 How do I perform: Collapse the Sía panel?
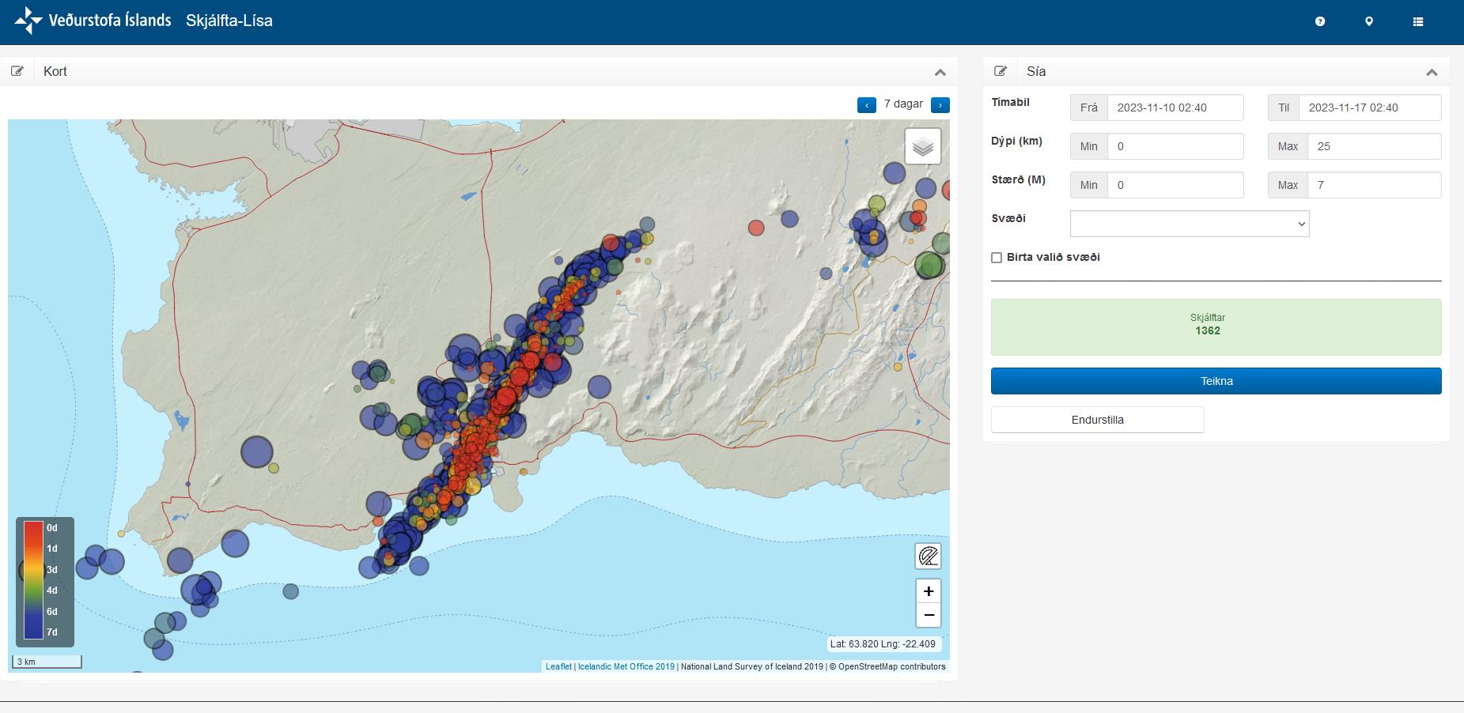(1432, 72)
